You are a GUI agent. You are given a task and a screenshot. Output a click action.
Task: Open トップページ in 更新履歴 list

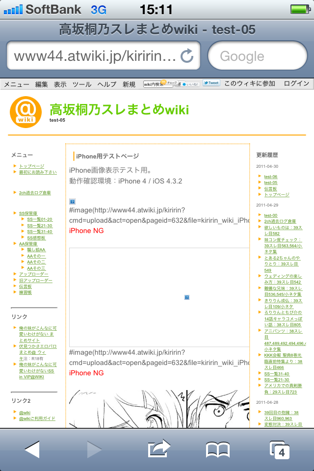point(277,195)
